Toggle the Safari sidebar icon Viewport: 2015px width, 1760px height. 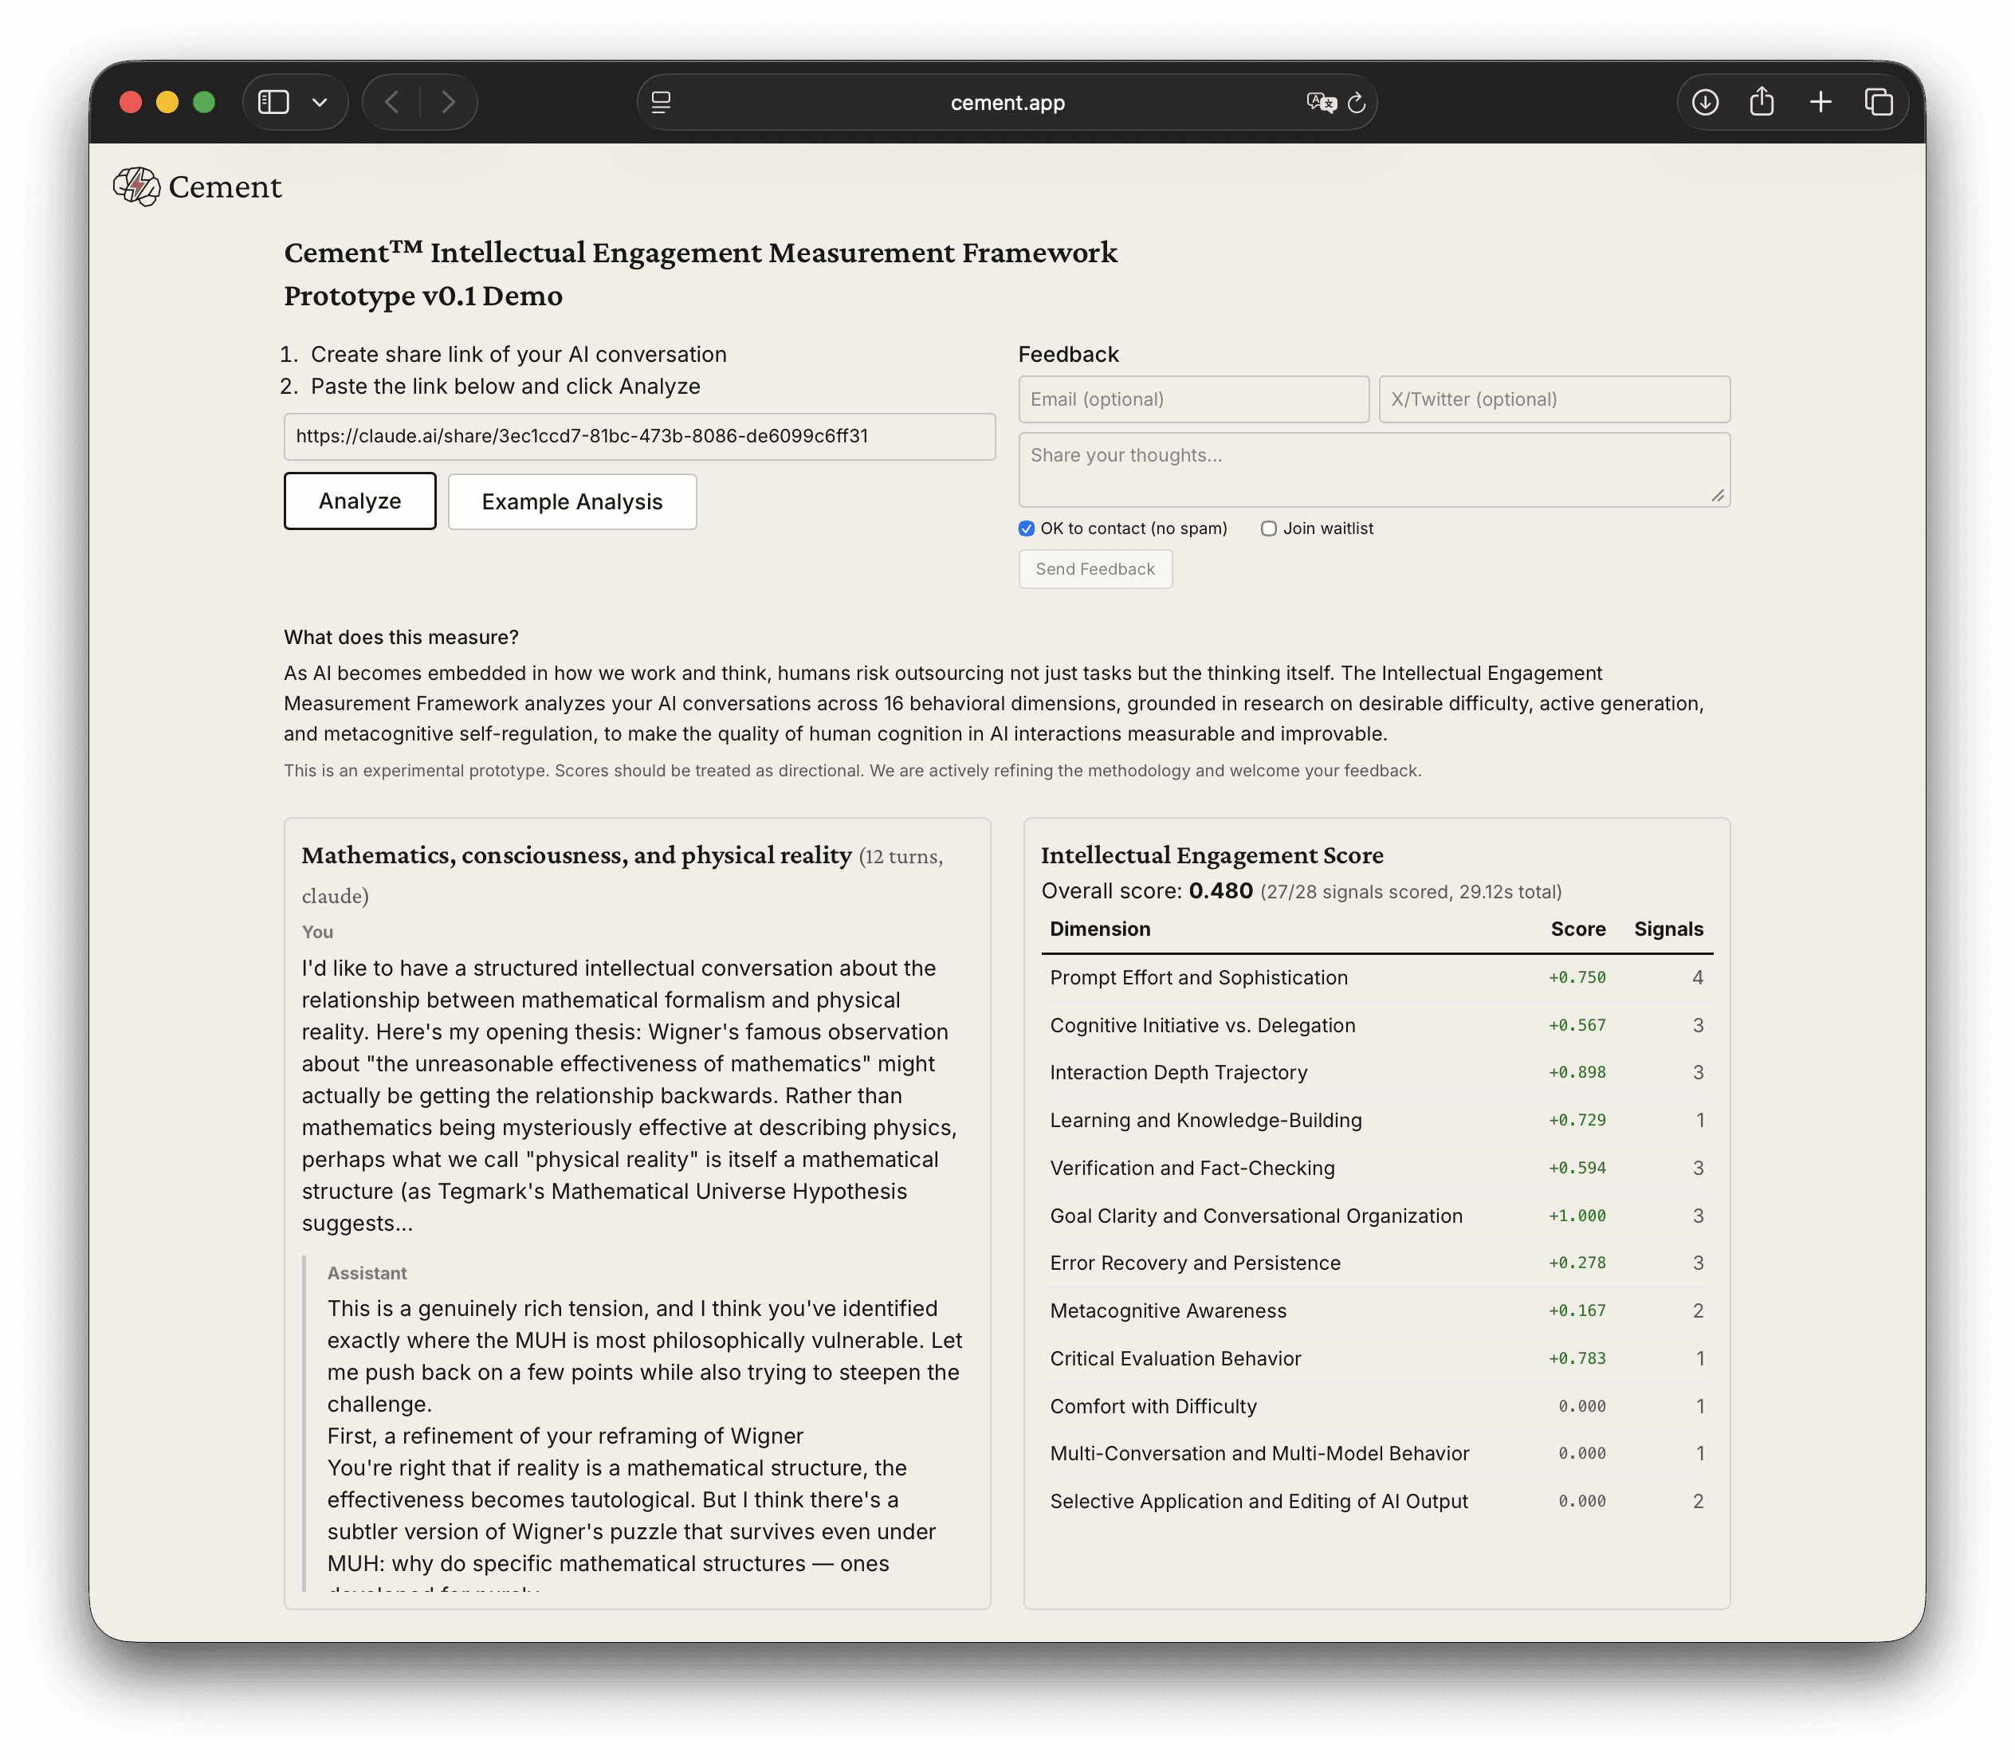coord(273,102)
